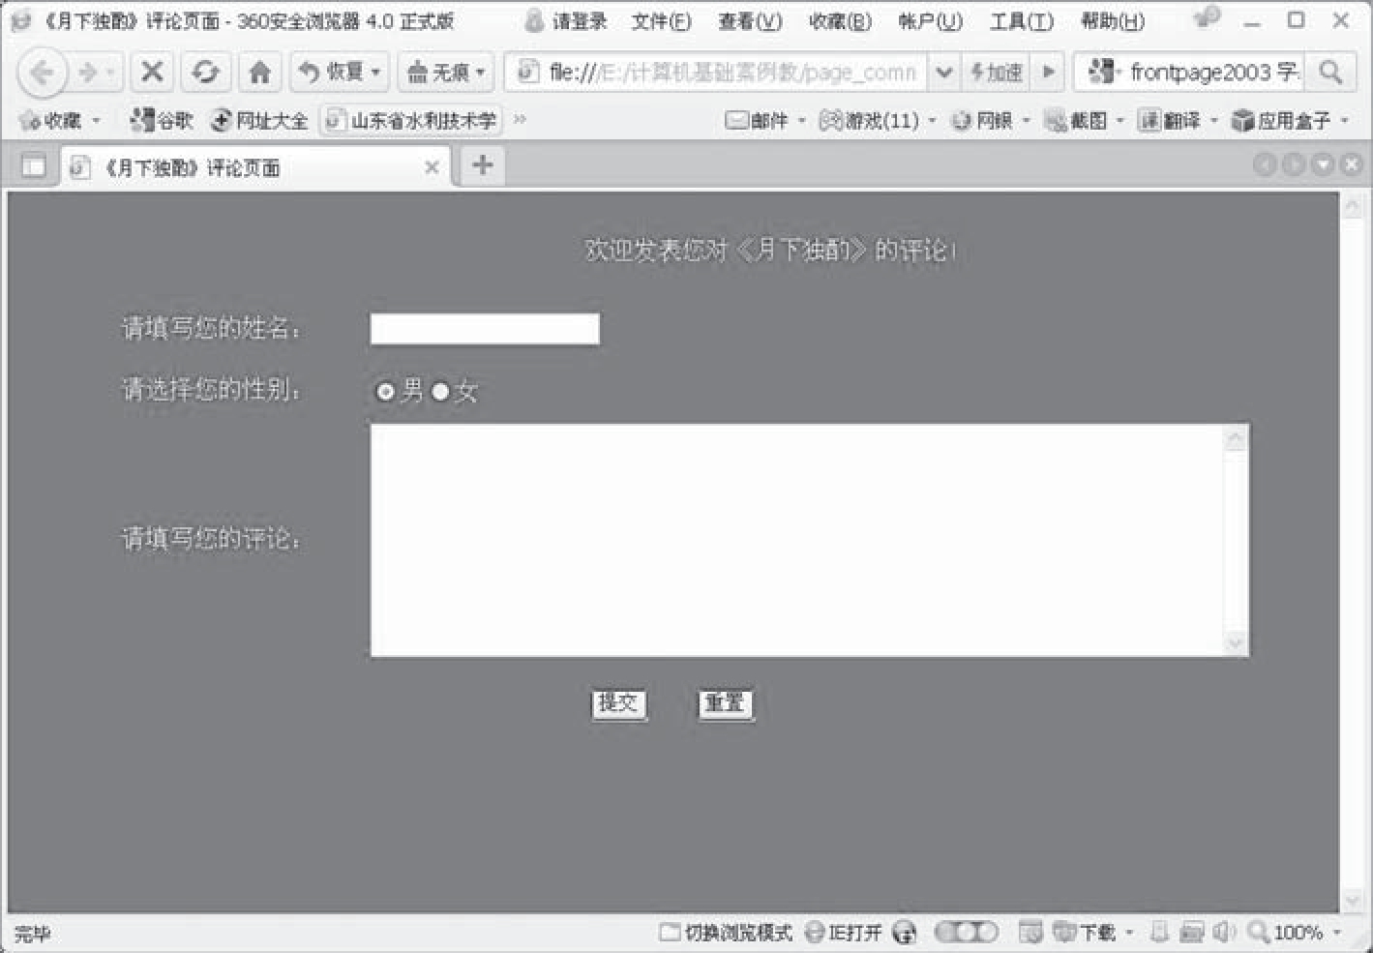This screenshot has height=953, width=1373.
Task: Expand the 截图 dropdown arrow
Action: (1120, 121)
